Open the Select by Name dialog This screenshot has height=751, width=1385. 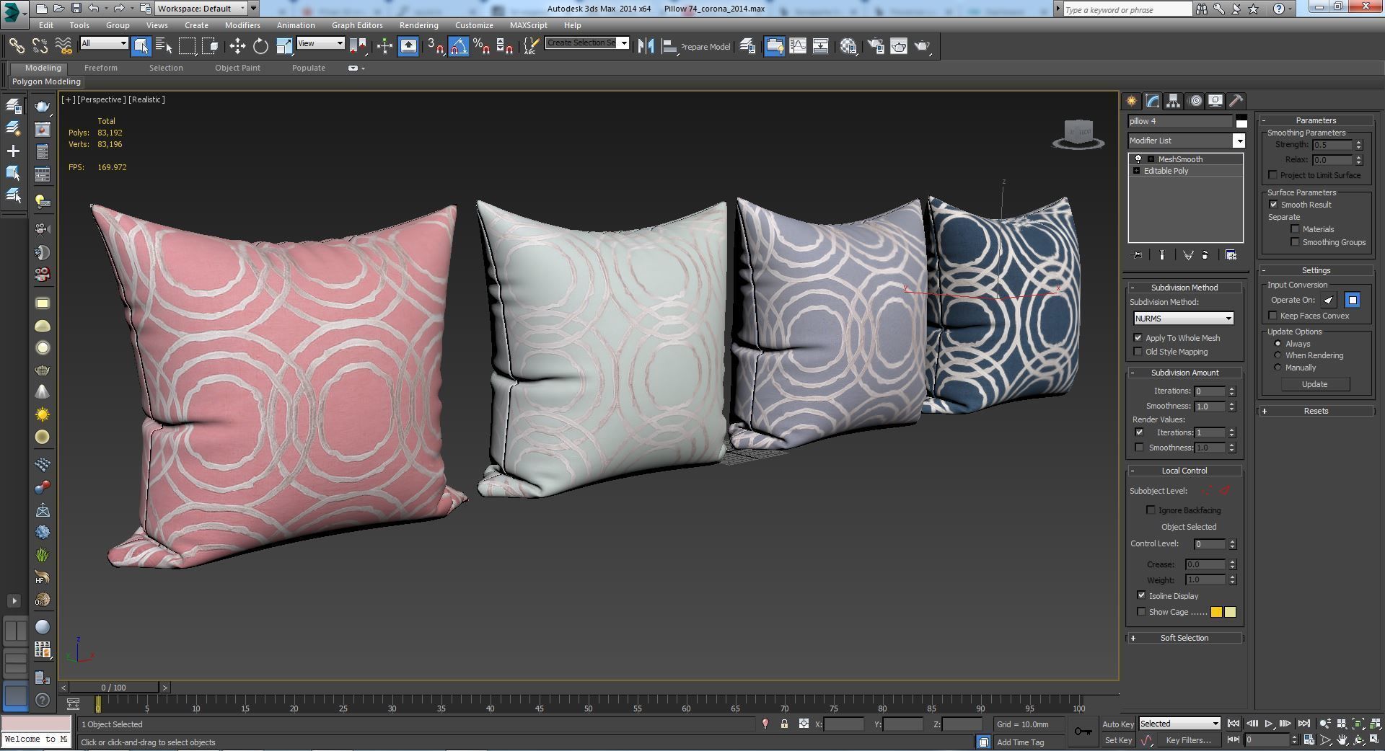point(164,46)
